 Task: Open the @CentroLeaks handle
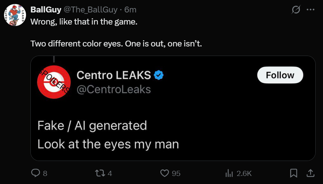click(114, 89)
